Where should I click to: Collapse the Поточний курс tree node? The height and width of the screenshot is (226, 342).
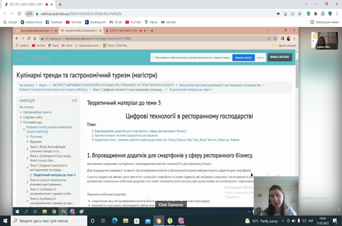21,122
